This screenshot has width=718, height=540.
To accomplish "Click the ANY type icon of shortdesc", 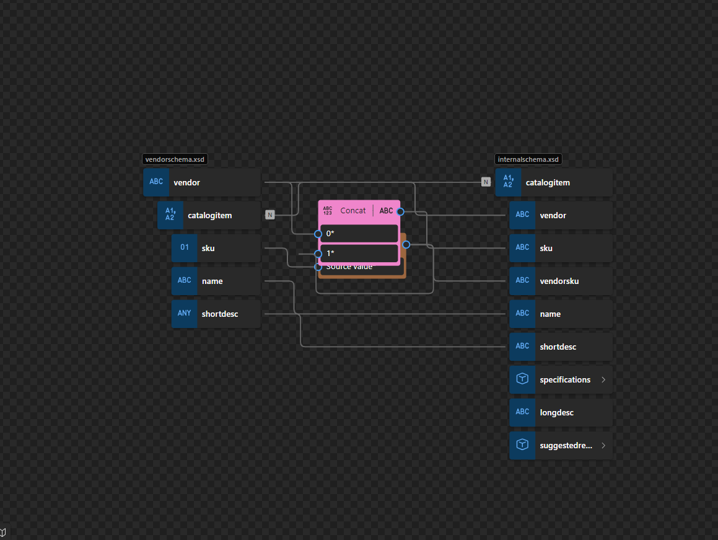I will click(185, 314).
